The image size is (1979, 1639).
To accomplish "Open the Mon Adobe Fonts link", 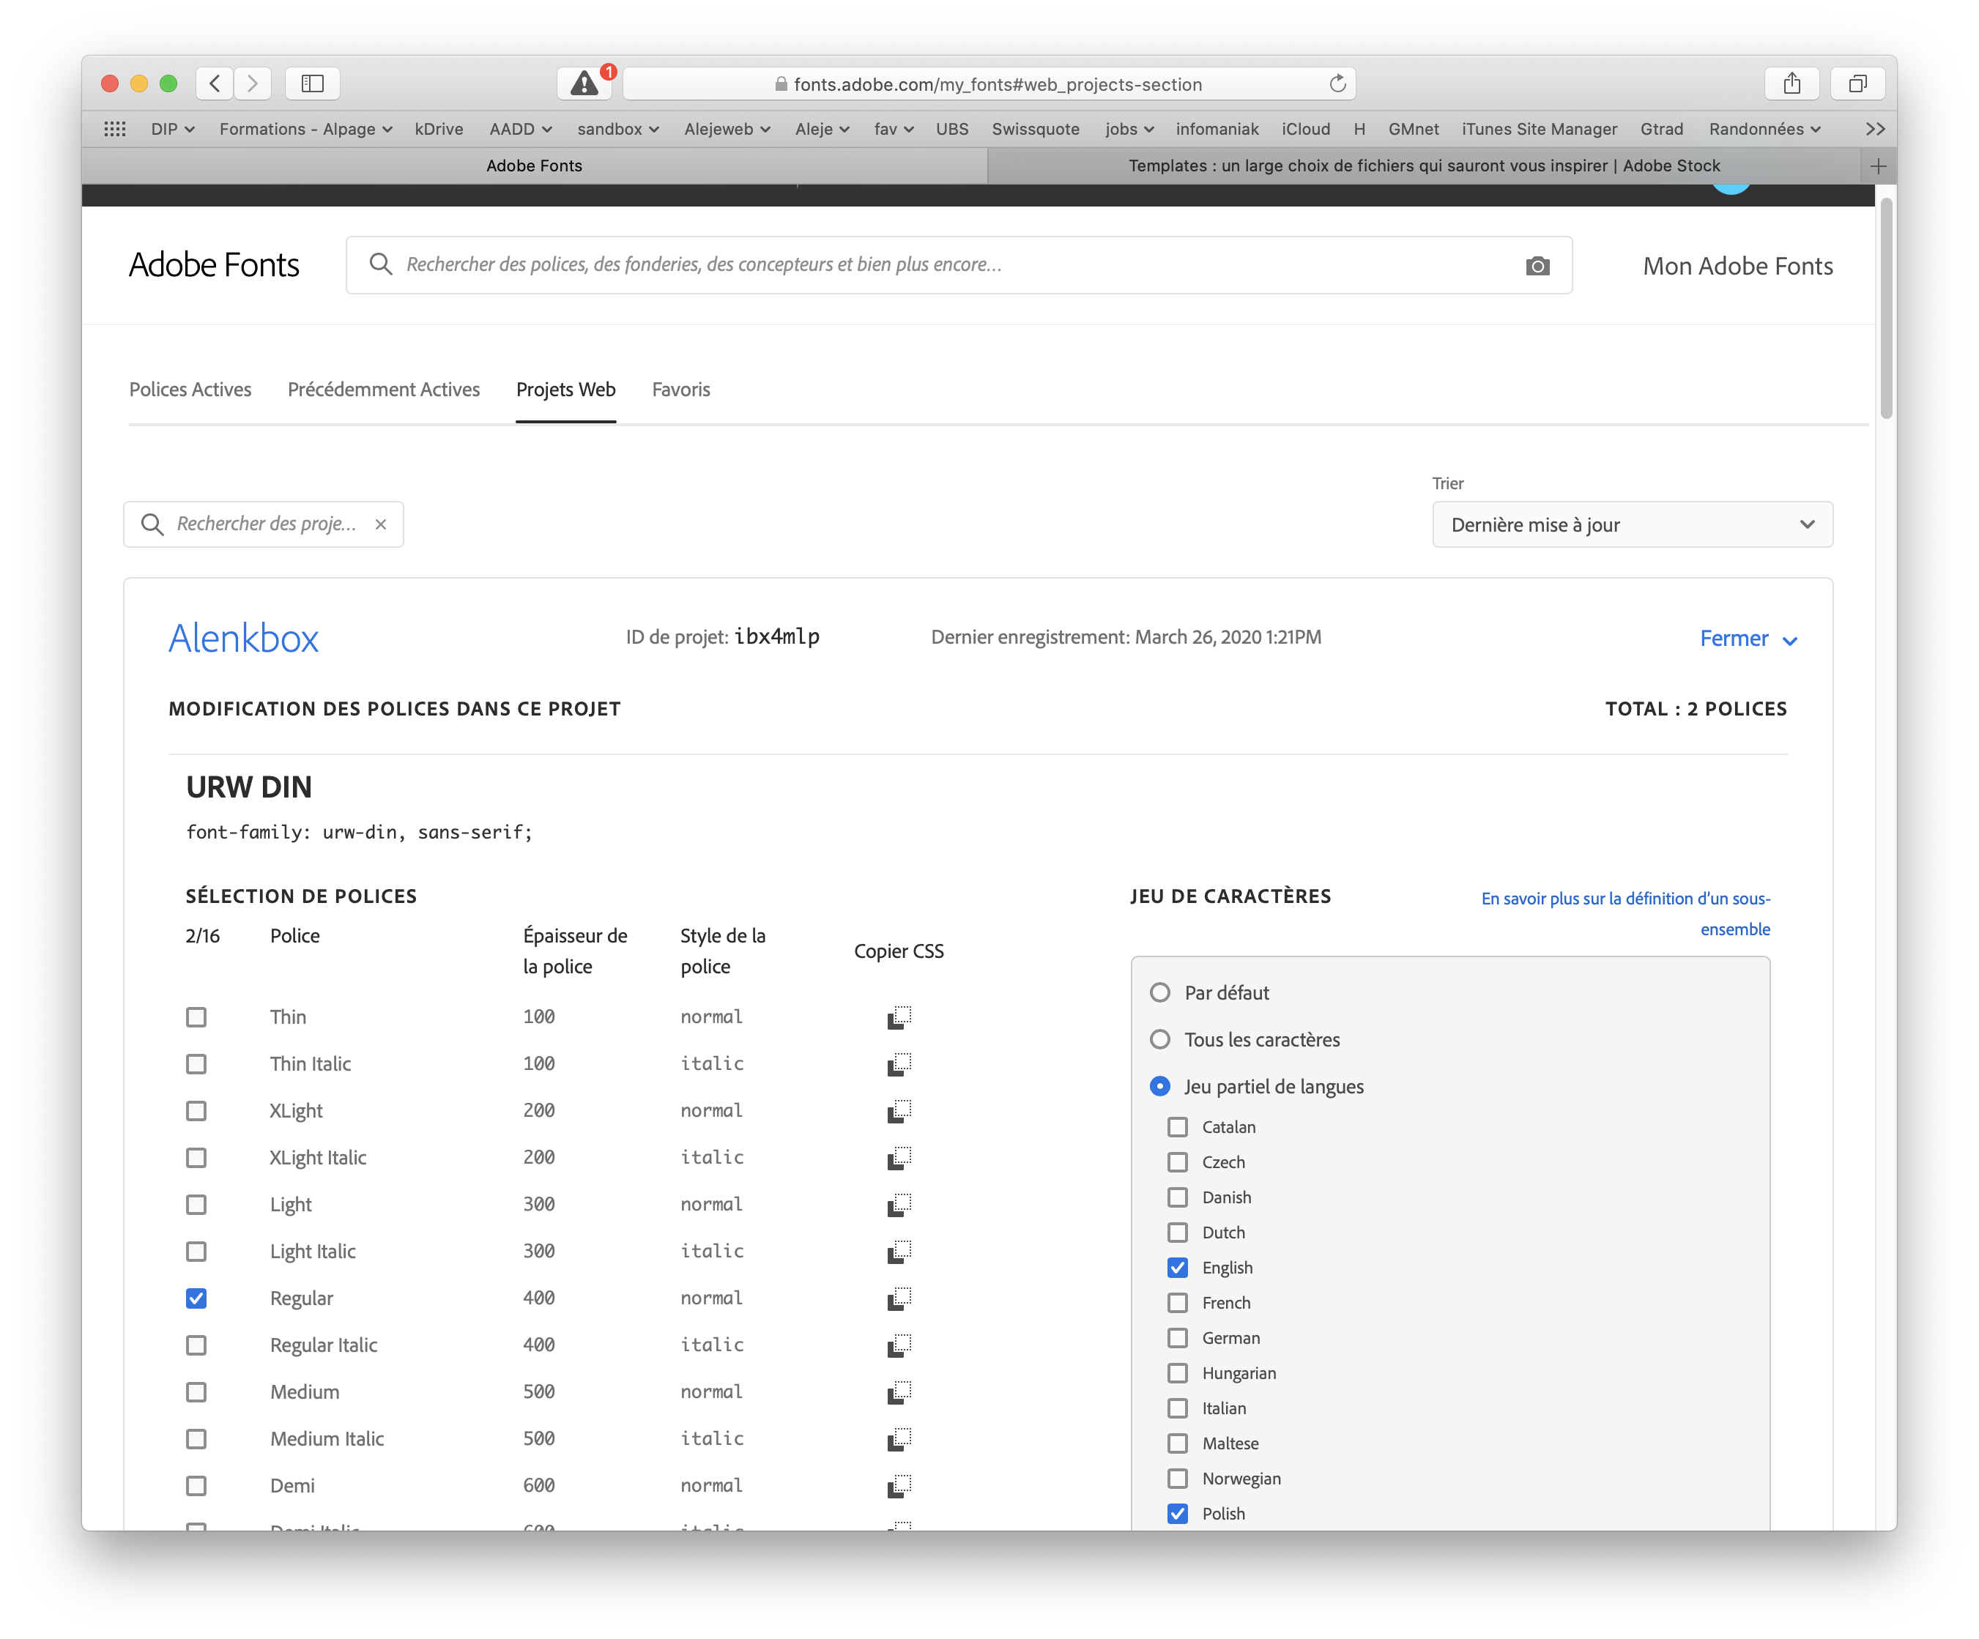I will [1737, 267].
